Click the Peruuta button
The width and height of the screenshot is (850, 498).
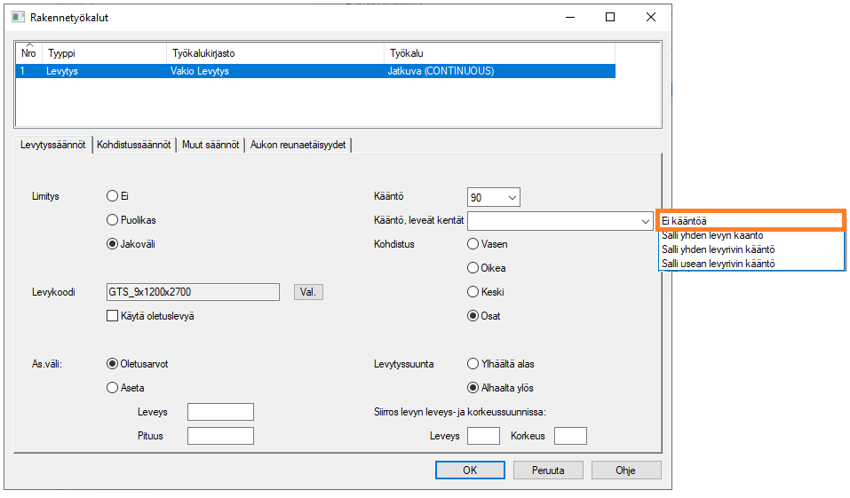pyautogui.click(x=548, y=470)
